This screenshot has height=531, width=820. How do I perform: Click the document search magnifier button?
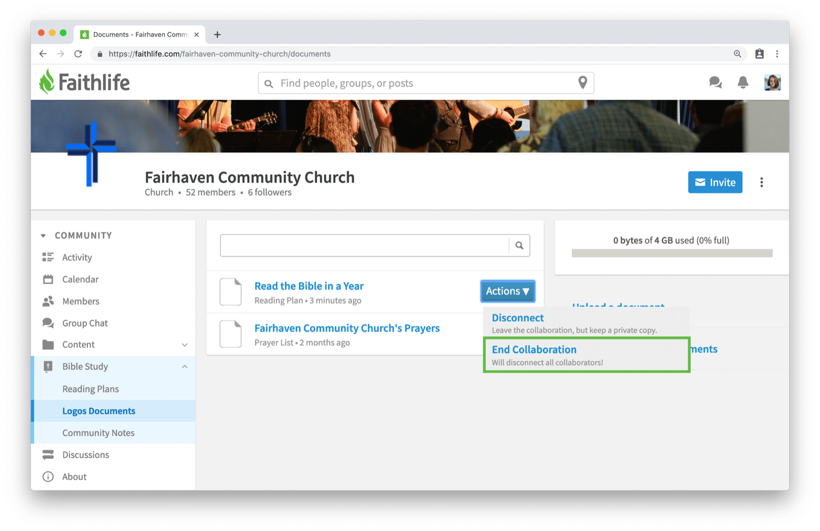[519, 245]
